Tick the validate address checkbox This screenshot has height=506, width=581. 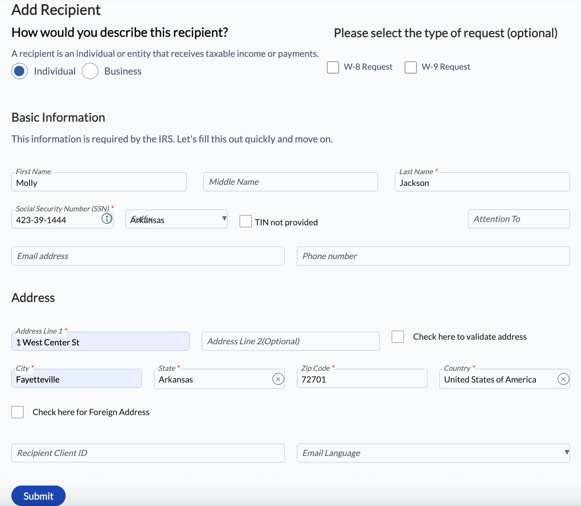(x=398, y=337)
